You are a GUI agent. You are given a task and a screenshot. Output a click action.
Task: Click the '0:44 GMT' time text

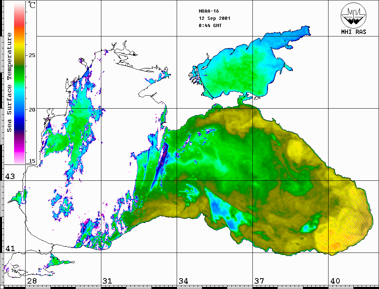[x=210, y=25]
